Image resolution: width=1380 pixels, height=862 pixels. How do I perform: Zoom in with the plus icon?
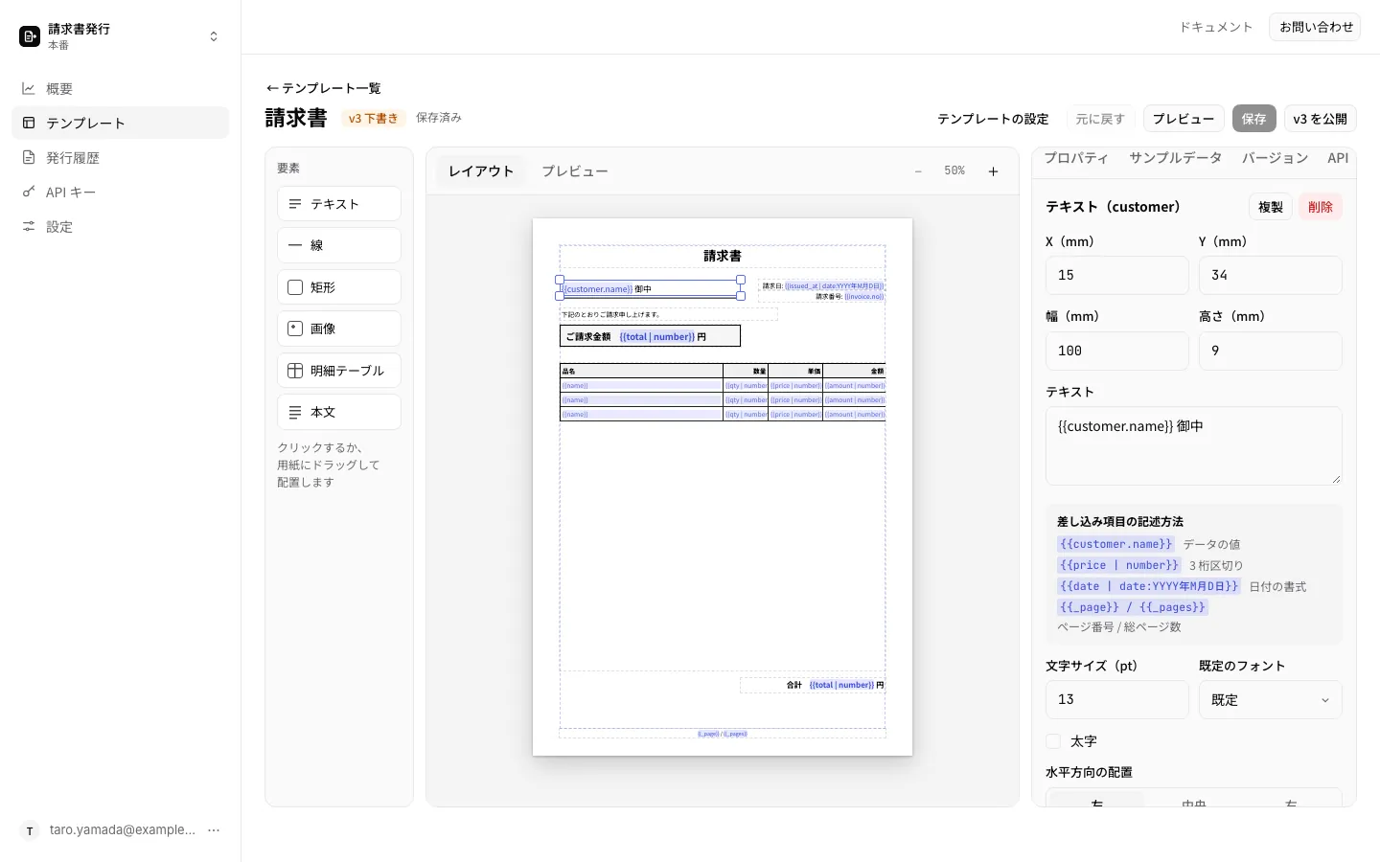(994, 171)
